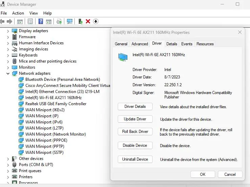Expand the Other devices node
250x187 pixels.
click(x=8, y=159)
